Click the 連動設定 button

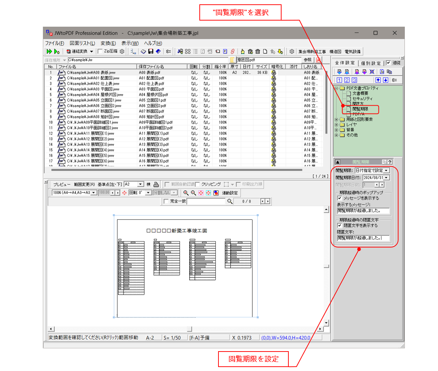[230, 193]
